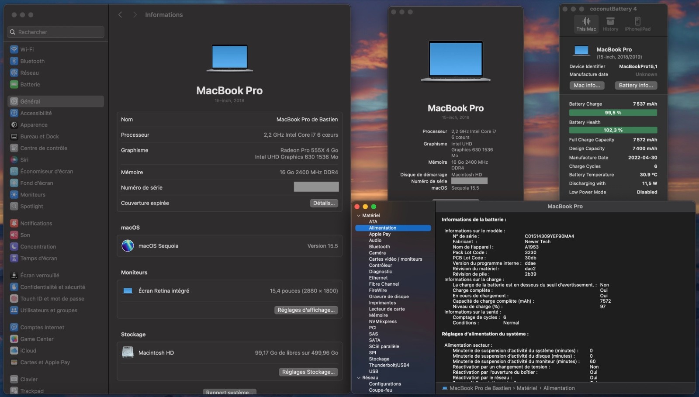Click the Écran Retina intégré row
The width and height of the screenshot is (699, 397).
(x=229, y=291)
